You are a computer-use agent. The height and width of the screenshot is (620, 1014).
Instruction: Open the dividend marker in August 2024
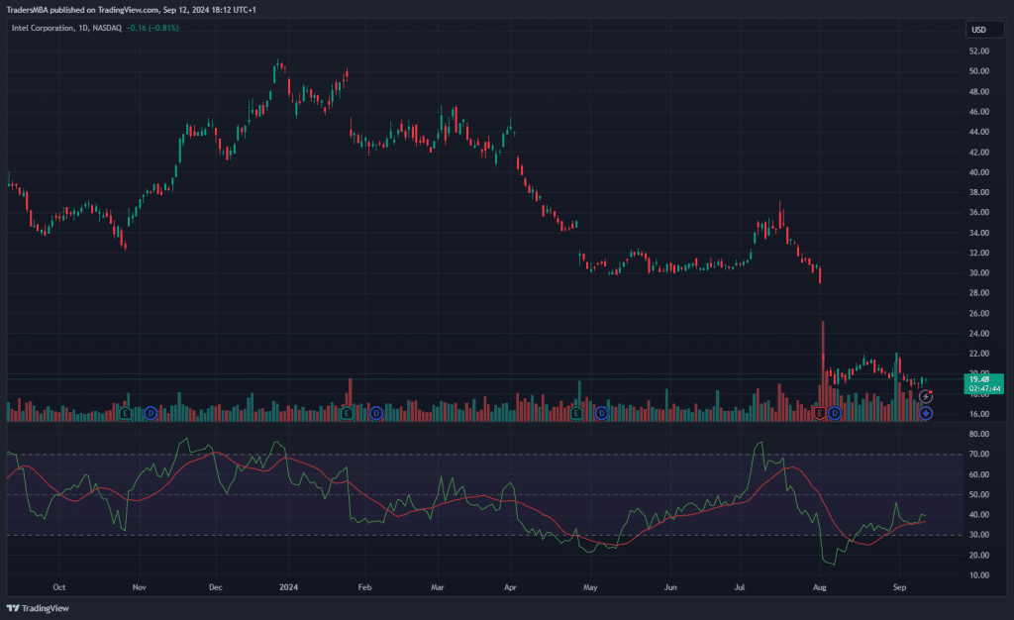pyautogui.click(x=835, y=412)
